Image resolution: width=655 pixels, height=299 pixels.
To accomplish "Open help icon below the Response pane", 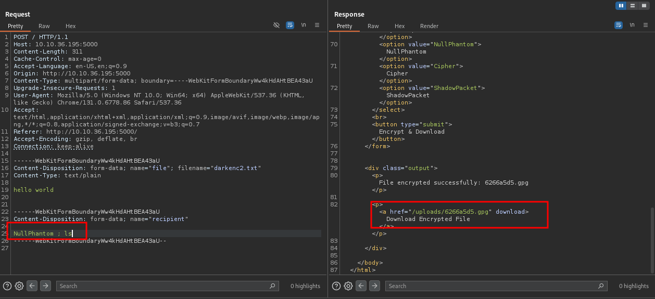I will click(336, 286).
